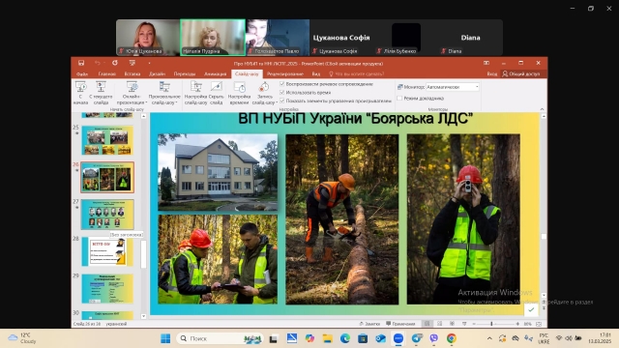Click the Windows taskbar Search (Поиск) box

pyautogui.click(x=221, y=338)
